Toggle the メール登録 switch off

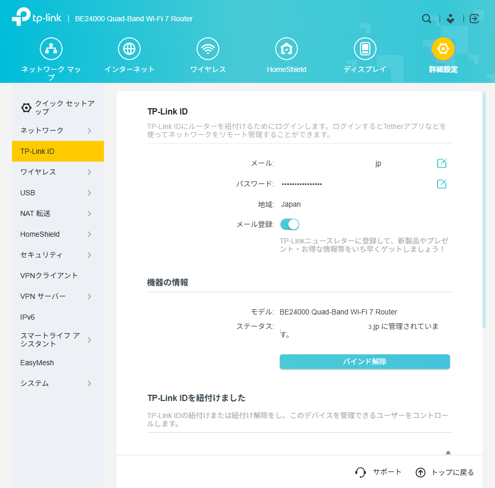pyautogui.click(x=290, y=224)
